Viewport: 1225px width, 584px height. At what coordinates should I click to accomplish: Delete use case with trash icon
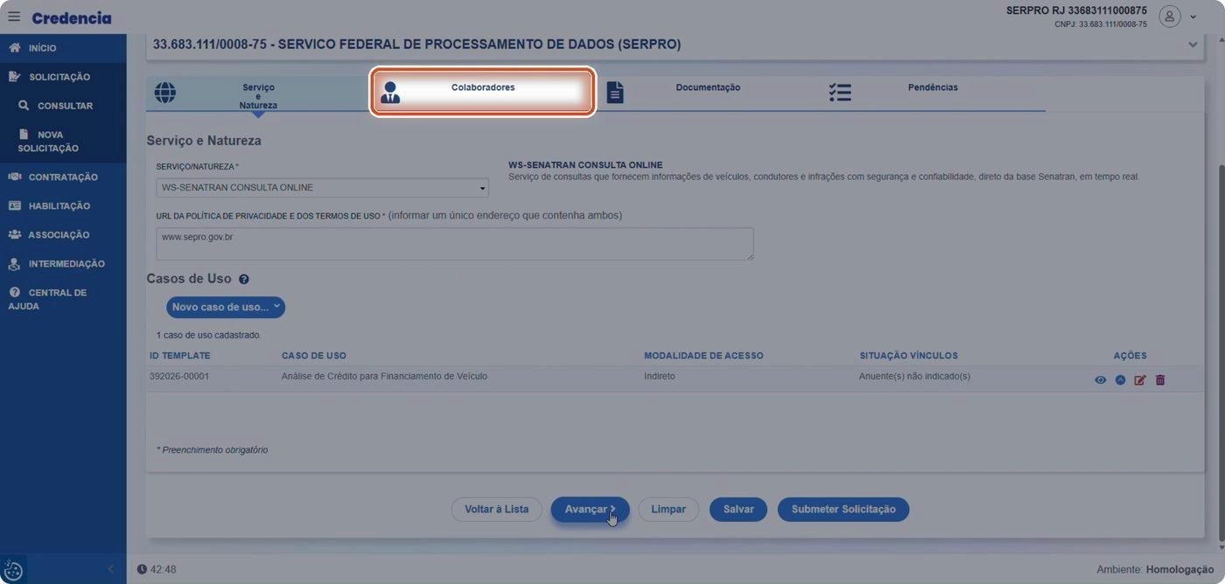[x=1160, y=380]
